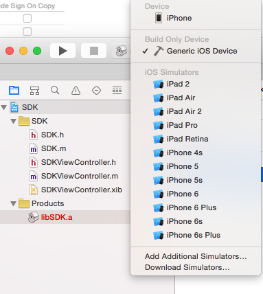
Task: Open the scheme selector library icon
Action: click(122, 51)
